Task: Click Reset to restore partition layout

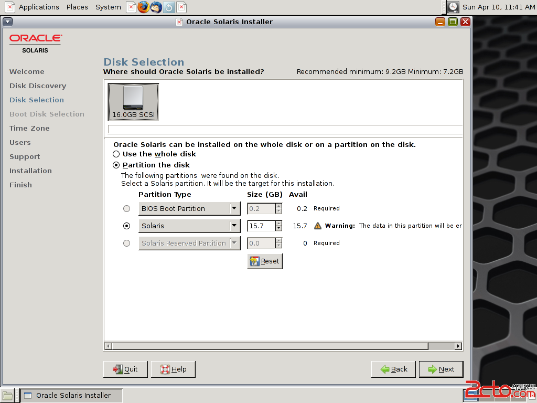Action: (265, 261)
